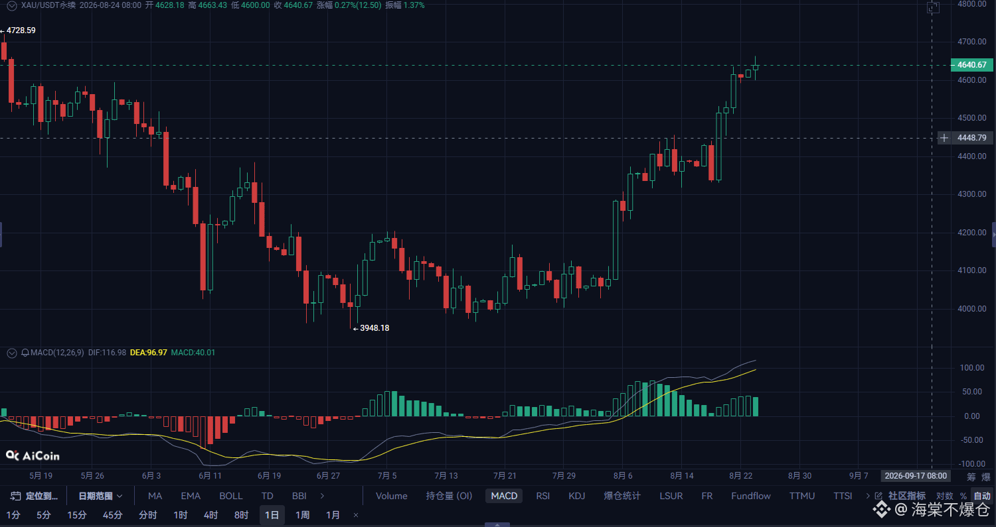Viewport: 996px width, 527px height.
Task: Switch to the 15分 timeframe
Action: coord(77,515)
